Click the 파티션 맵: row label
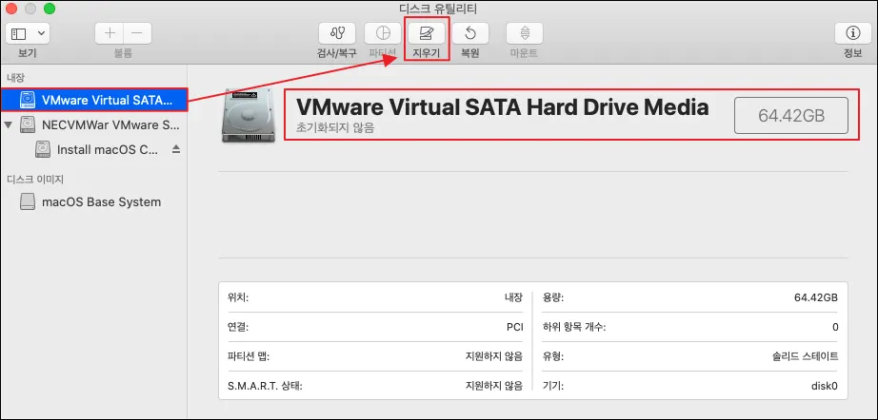This screenshot has width=878, height=420. coord(249,355)
